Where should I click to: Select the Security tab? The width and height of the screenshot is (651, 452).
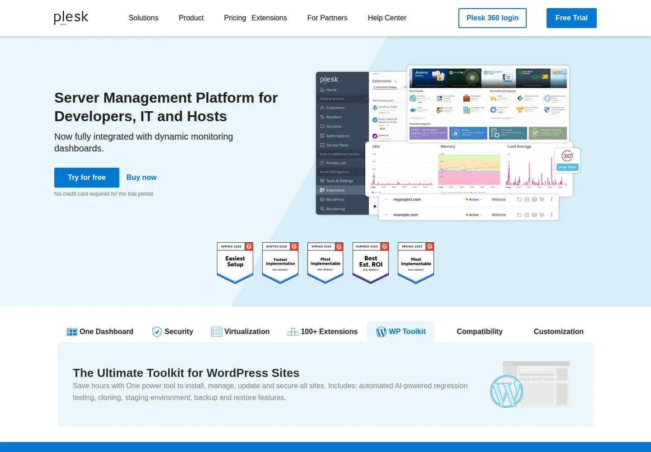[173, 332]
